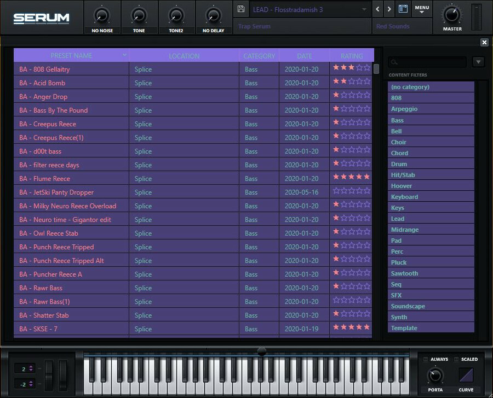Filter by 808 category
Image resolution: width=493 pixels, height=398 pixels.
[431, 98]
